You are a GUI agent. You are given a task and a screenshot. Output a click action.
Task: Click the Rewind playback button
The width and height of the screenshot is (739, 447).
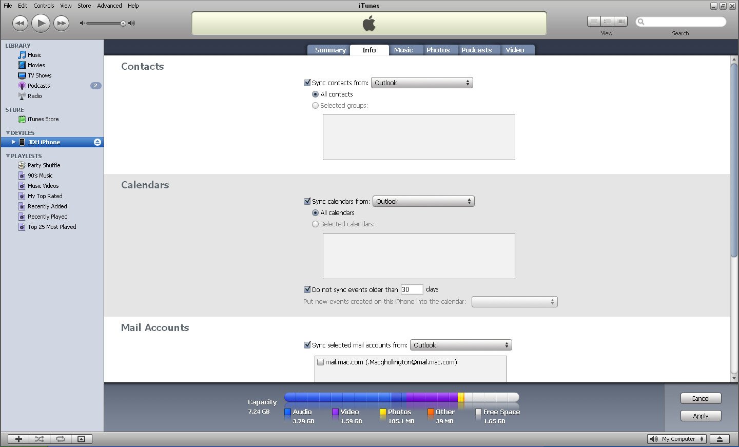pyautogui.click(x=20, y=23)
